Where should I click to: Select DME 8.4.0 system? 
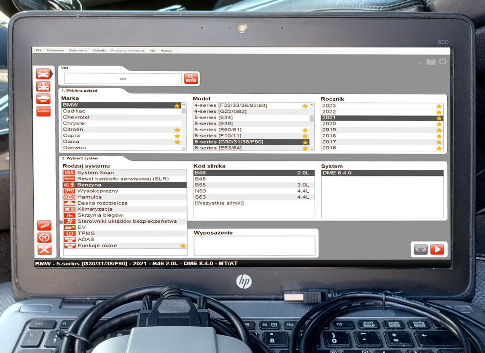(x=382, y=173)
